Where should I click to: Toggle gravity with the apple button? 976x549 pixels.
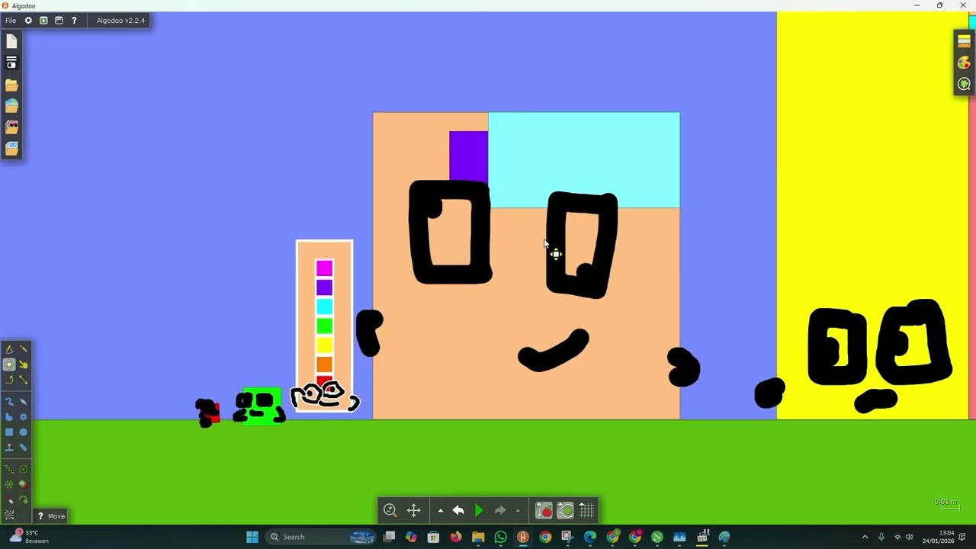pos(544,510)
